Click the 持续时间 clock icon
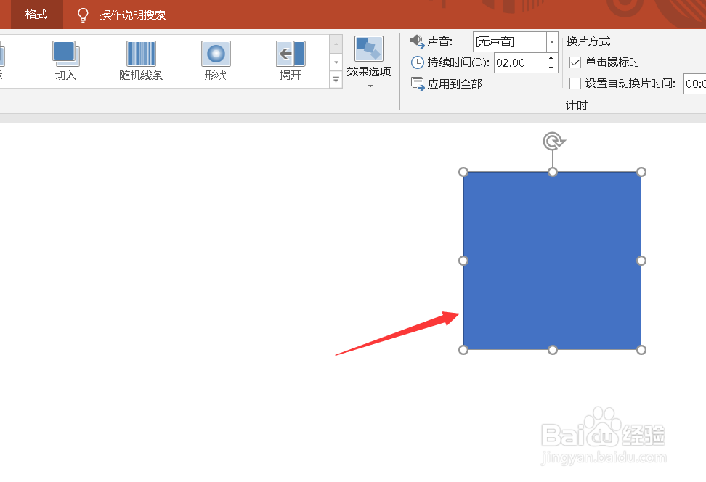Viewport: 706px width, 482px height. click(418, 62)
